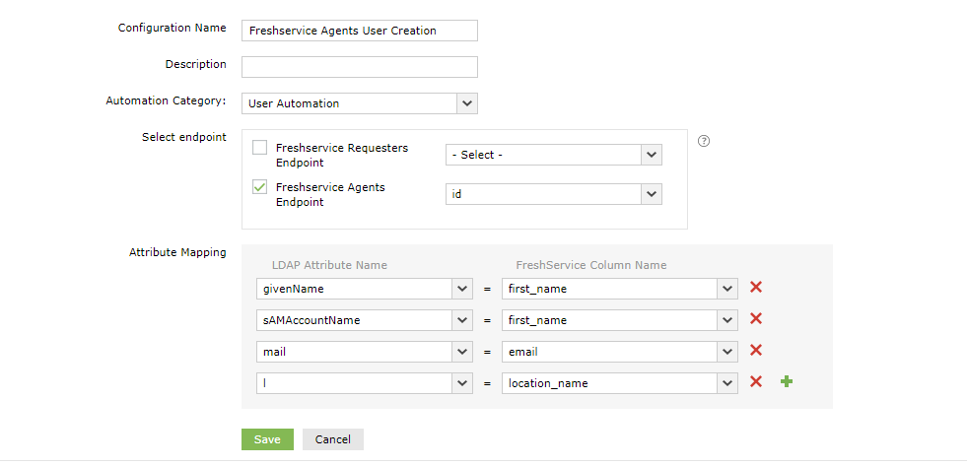Delete the mail to email mapping
The width and height of the screenshot is (967, 467).
[x=756, y=351]
